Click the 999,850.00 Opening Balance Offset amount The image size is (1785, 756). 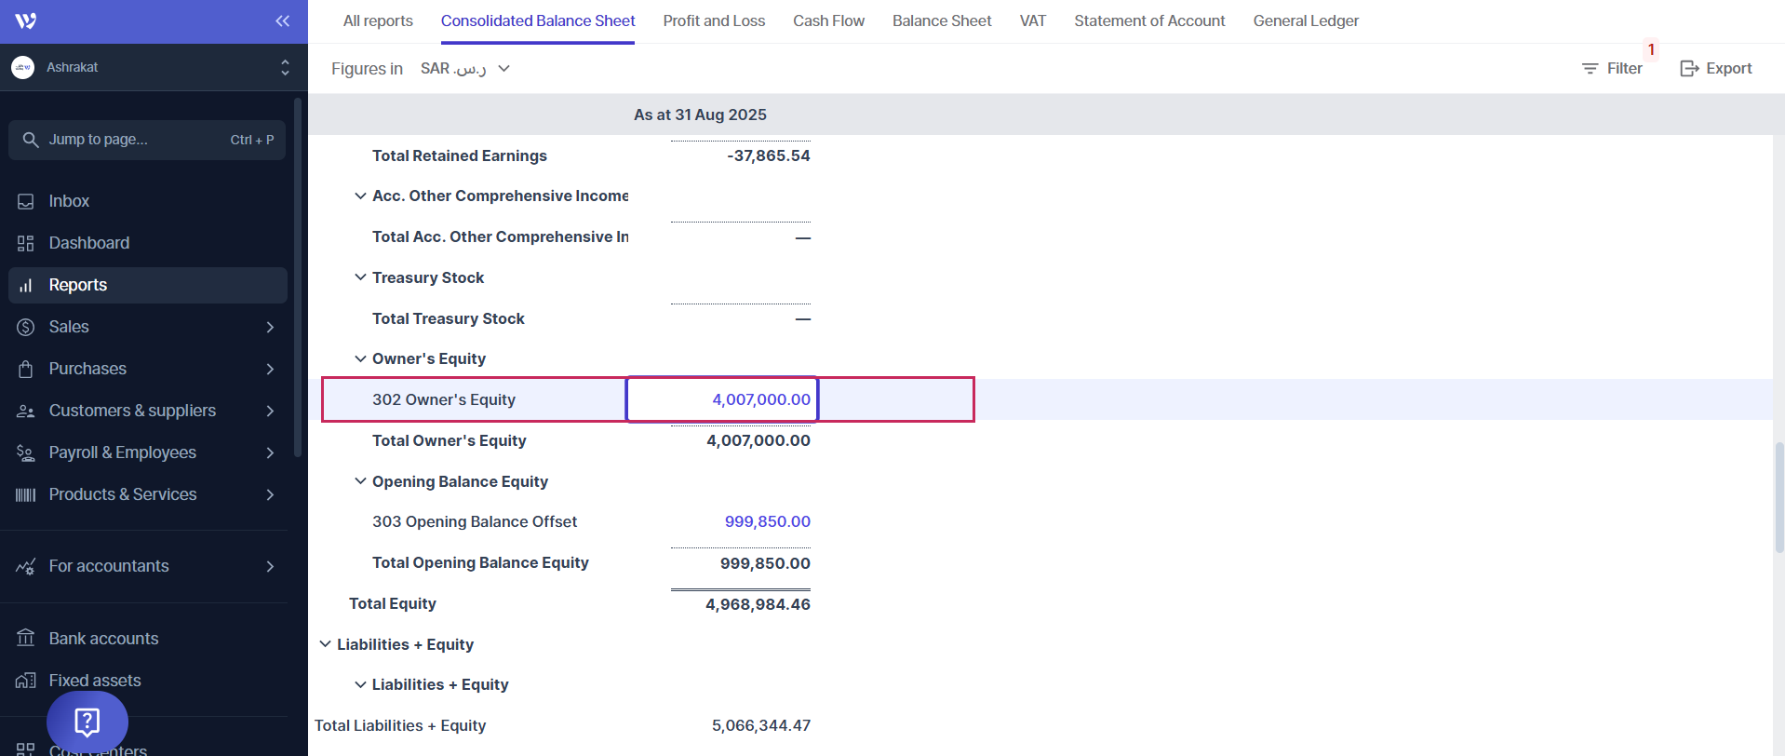pyautogui.click(x=767, y=521)
